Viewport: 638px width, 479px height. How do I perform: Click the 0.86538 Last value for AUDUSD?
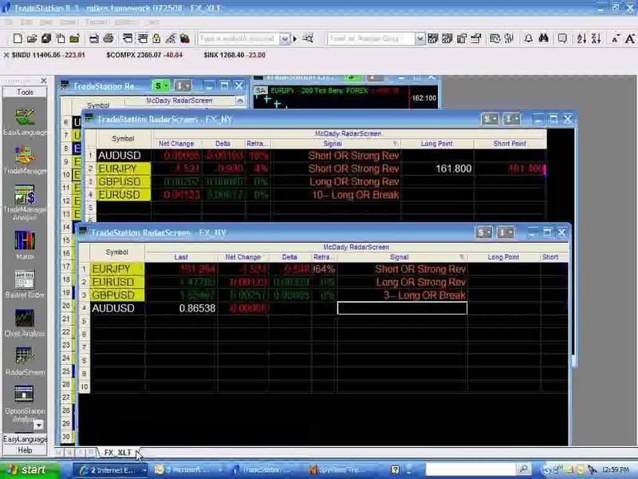point(197,308)
